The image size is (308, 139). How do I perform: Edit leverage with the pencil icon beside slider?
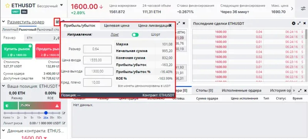point(64,113)
